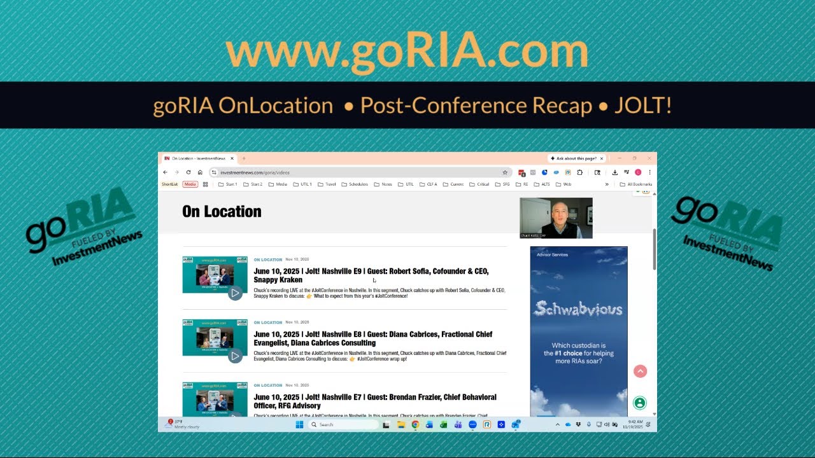Open the green chat assistant icon
815x458 pixels.
click(640, 403)
